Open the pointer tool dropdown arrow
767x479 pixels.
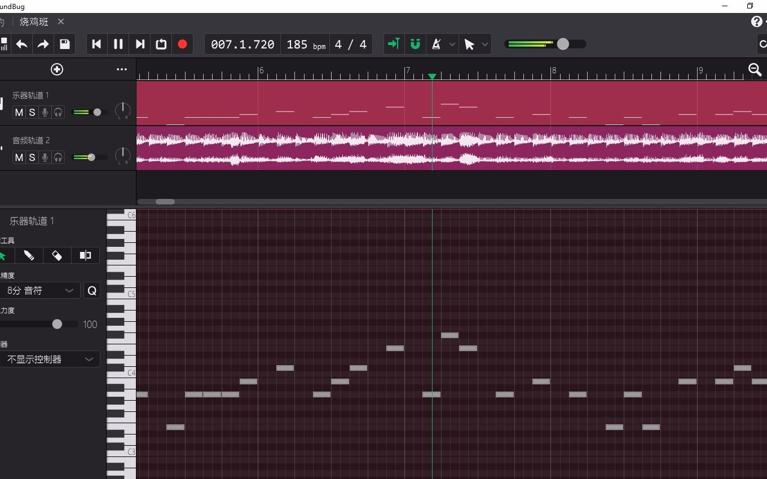485,45
